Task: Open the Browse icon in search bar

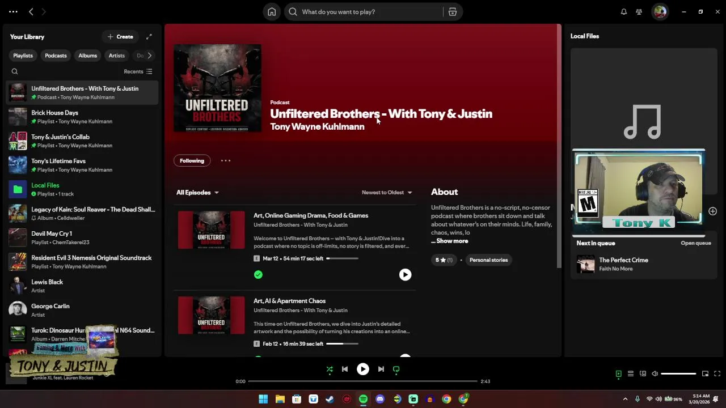Action: coord(453,12)
